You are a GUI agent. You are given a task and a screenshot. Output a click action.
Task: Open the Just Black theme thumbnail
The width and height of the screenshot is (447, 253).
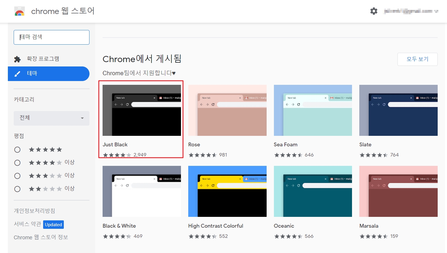coord(142,110)
